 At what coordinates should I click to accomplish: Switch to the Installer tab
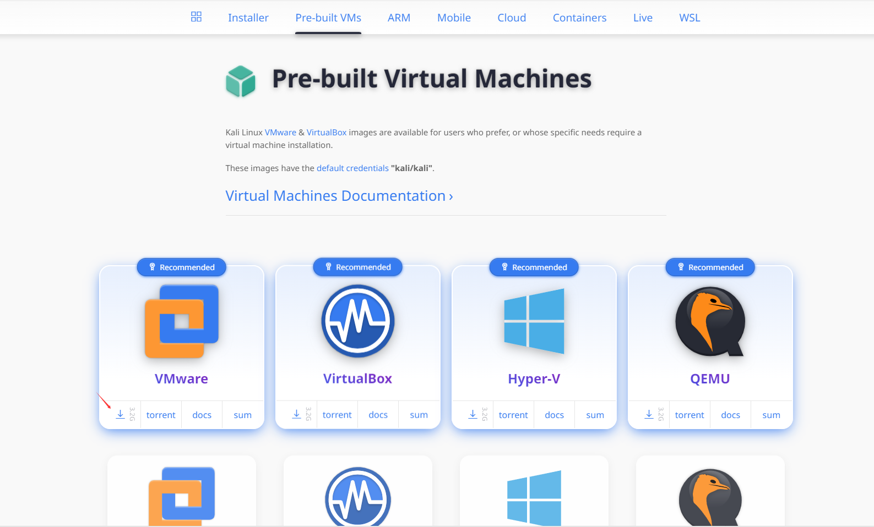[248, 18]
